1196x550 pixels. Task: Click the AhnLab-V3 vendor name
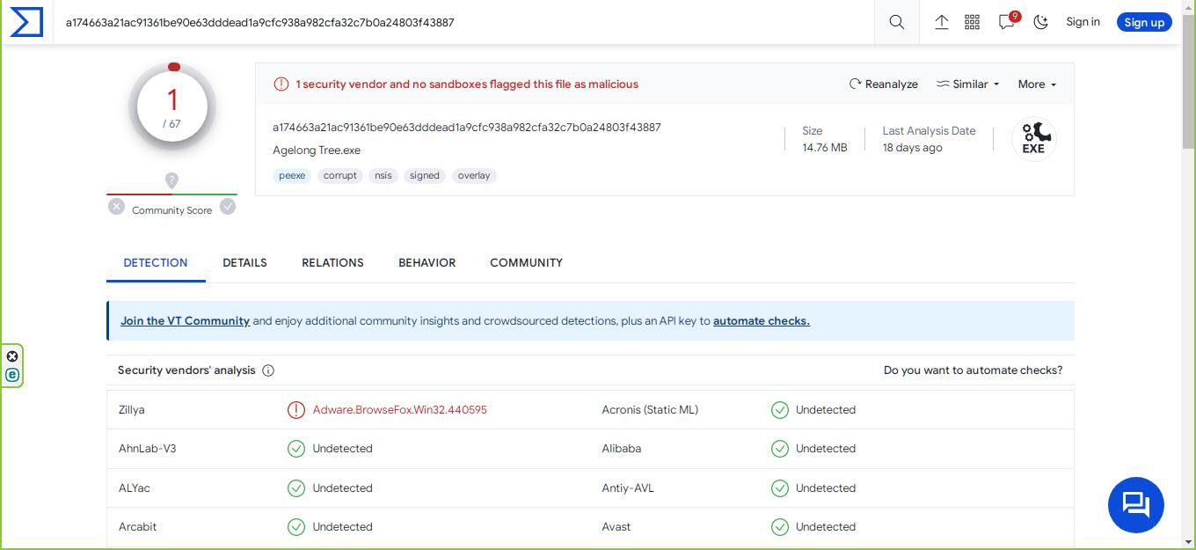148,449
